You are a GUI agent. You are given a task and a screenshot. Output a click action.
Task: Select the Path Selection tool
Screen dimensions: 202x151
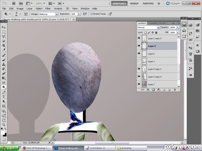4,101
